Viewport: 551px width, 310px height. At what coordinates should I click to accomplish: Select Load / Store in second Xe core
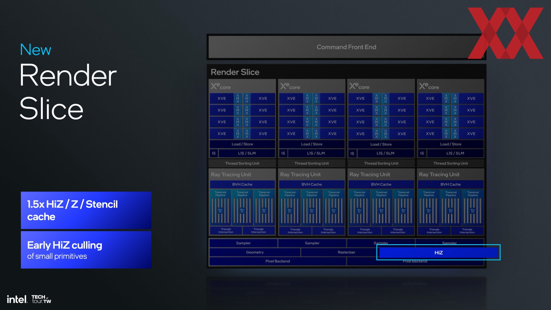312,144
